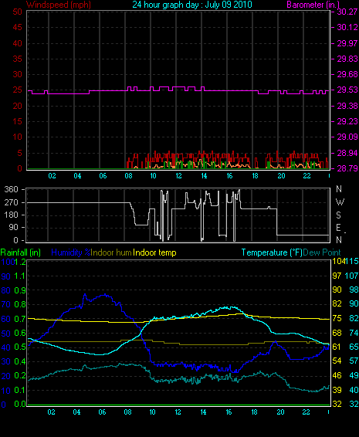Select rainfall axis value 1.1
The height and width of the screenshot is (437, 359).
(20, 276)
